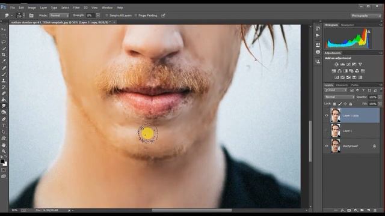Toggle lock image pixels
The width and height of the screenshot is (385, 216).
click(340, 104)
